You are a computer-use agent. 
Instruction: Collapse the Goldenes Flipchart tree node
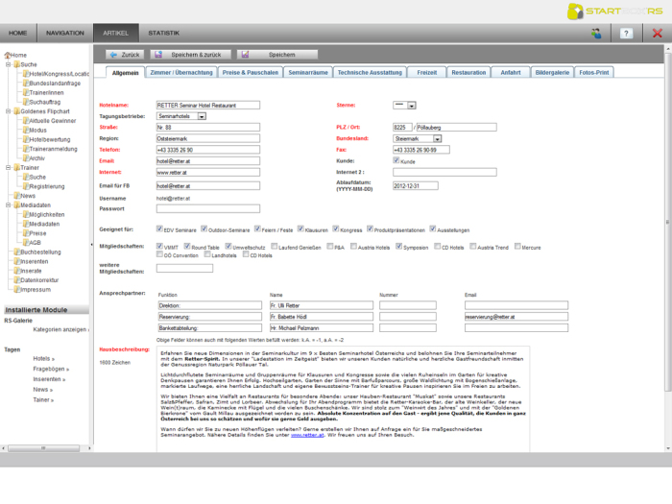8,111
